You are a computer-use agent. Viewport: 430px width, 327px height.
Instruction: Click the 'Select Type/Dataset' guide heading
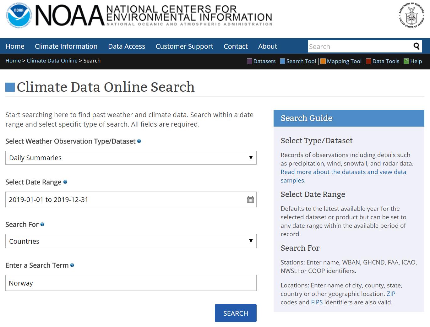(x=317, y=141)
